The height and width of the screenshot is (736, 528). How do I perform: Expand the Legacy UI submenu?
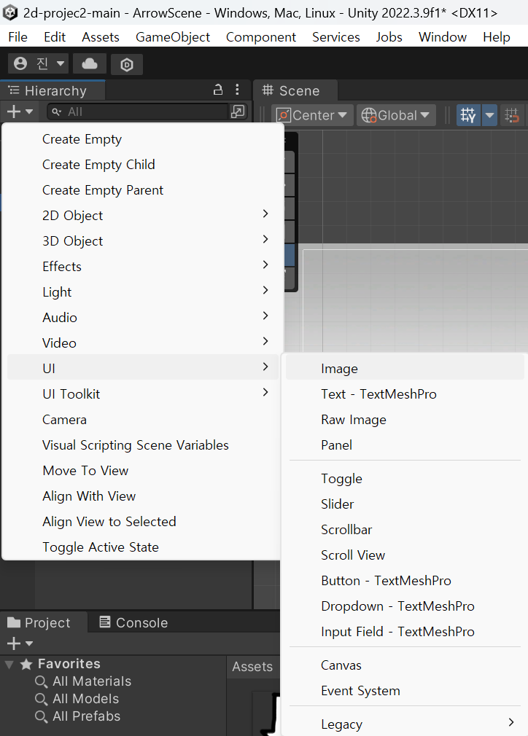click(x=405, y=724)
